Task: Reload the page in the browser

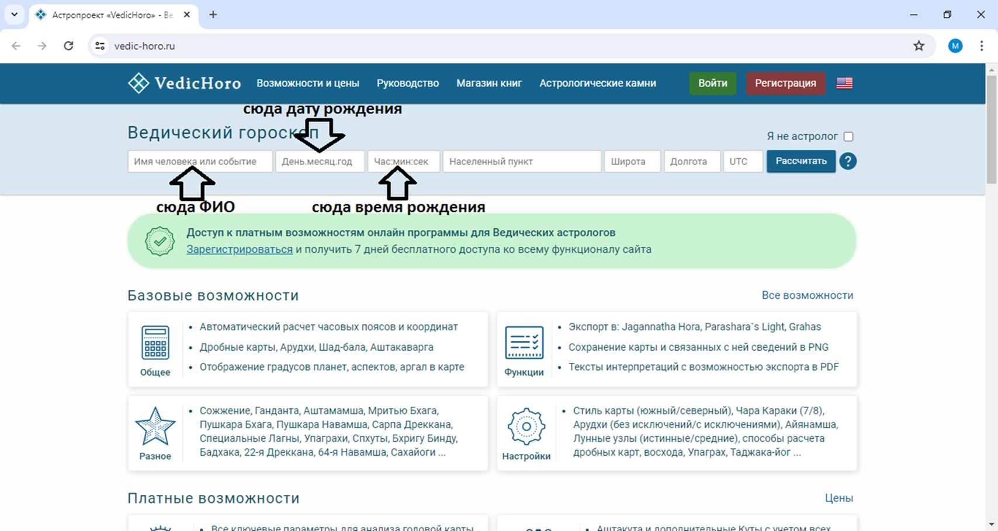Action: 68,46
